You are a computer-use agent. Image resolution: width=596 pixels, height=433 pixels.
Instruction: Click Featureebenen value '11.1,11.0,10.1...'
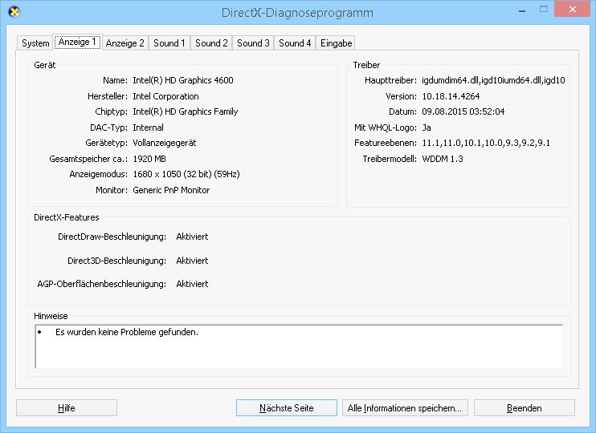point(486,143)
